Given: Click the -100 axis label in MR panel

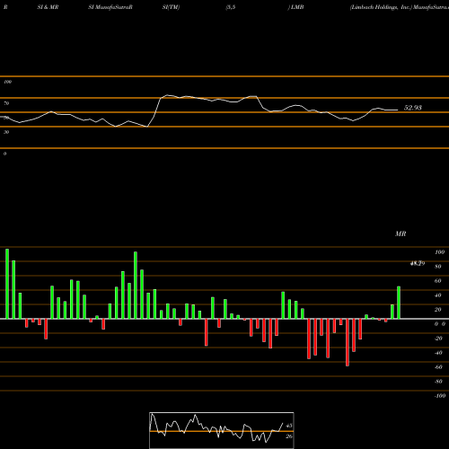Looking at the screenshot, I should (x=440, y=396).
